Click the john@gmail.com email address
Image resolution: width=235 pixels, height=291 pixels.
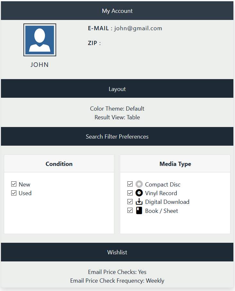tap(138, 28)
